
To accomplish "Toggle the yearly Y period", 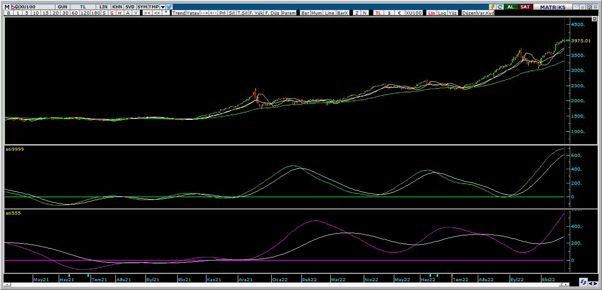I will 136,13.
